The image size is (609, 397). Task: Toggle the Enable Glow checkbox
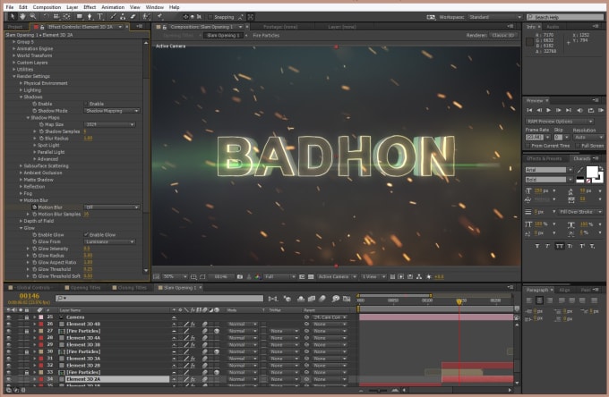[x=86, y=234]
